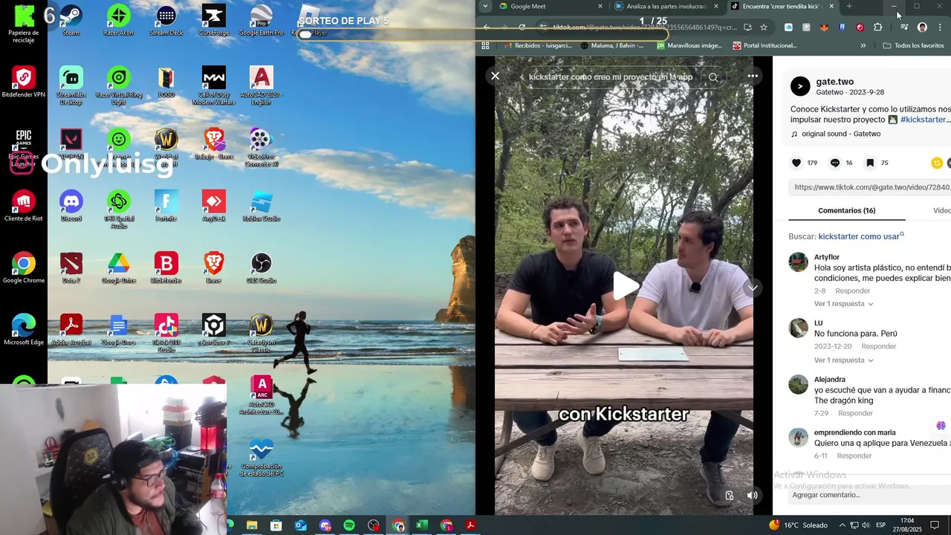
Task: Open the Adobe Acrobat desktop shortcut
Action: tap(71, 329)
